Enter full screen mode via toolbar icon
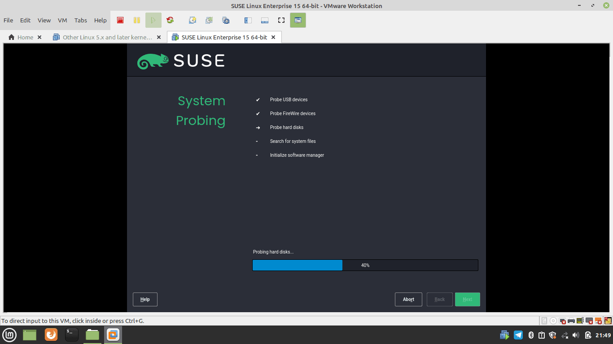613x344 pixels. tap(281, 20)
